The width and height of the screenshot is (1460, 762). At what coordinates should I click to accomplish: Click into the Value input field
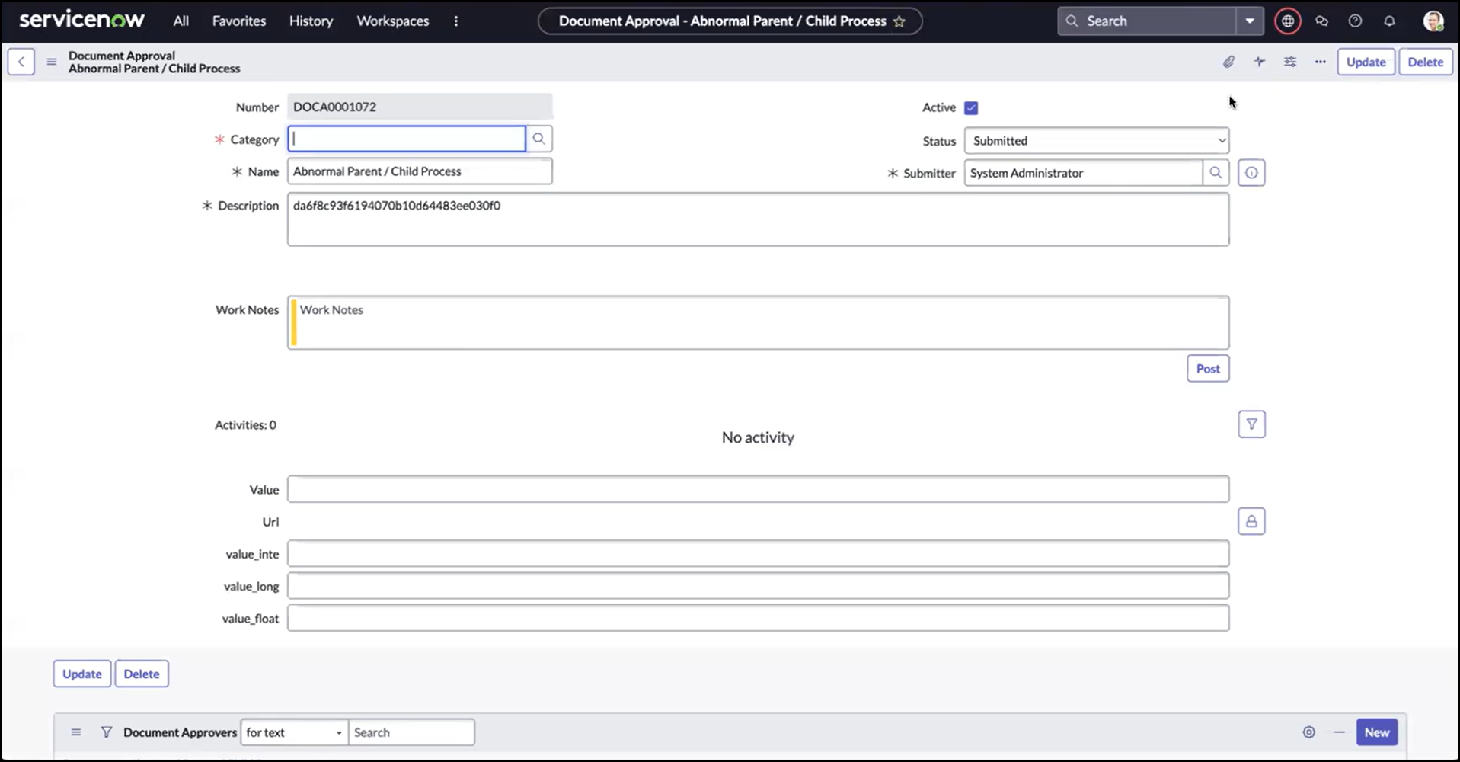click(757, 489)
